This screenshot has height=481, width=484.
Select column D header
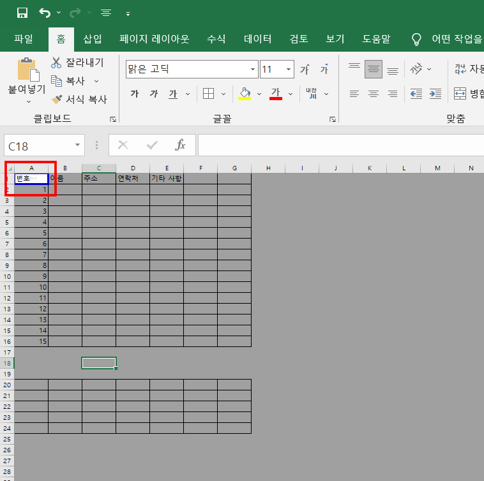pyautogui.click(x=133, y=168)
